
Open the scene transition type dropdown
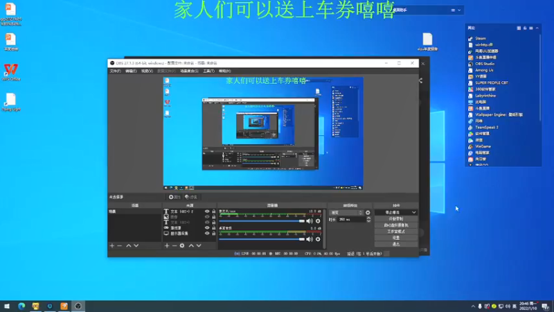(x=346, y=213)
